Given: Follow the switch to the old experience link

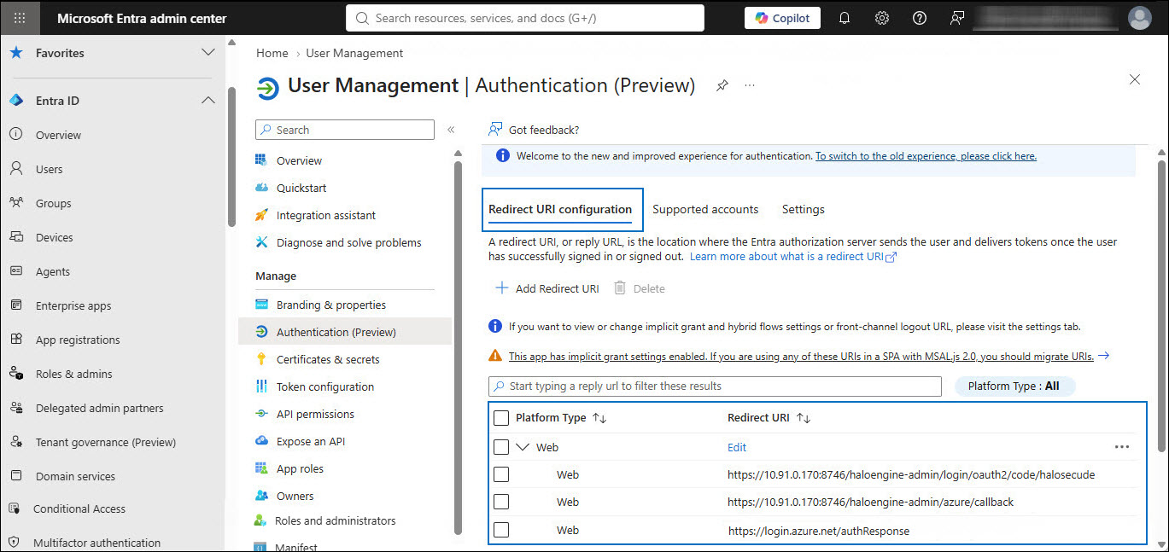Looking at the screenshot, I should [926, 156].
